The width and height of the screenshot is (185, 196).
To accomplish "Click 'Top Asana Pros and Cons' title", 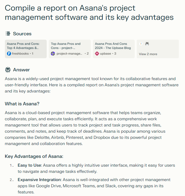I will [66, 46].
